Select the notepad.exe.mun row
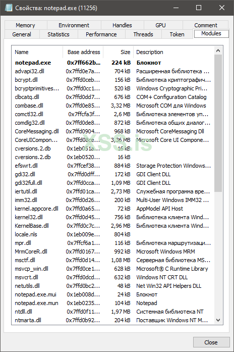This screenshot has height=352, width=234. (113, 303)
